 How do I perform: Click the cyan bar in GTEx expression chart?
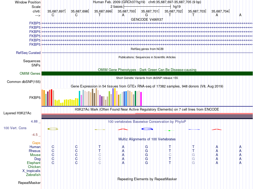coord(79,98)
